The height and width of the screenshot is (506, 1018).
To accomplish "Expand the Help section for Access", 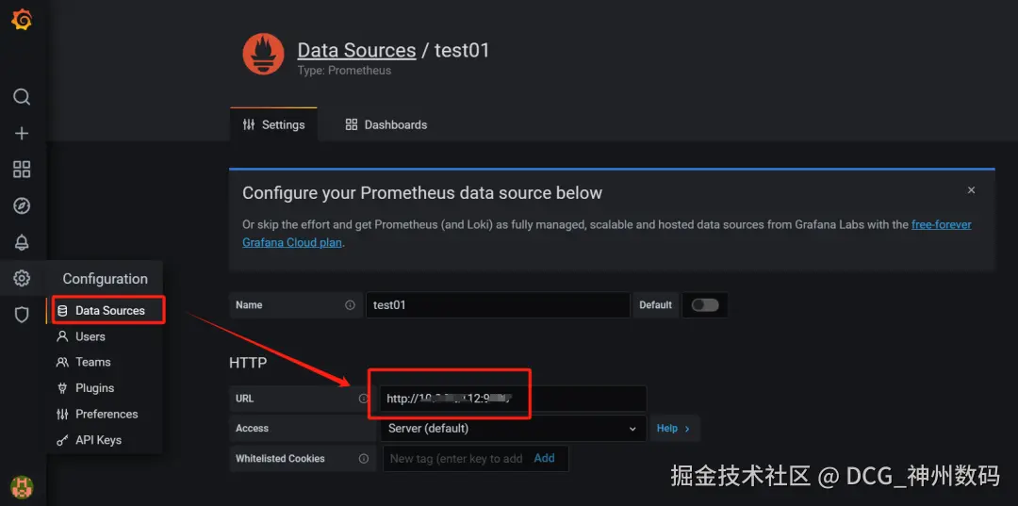I will pyautogui.click(x=673, y=429).
